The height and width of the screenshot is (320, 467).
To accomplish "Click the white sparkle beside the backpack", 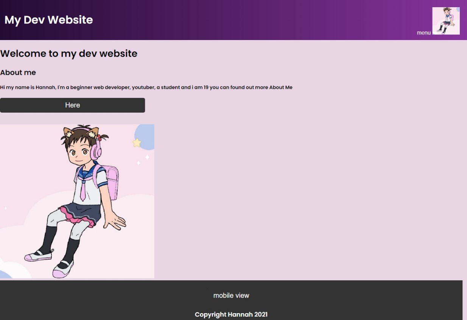I will (x=147, y=157).
